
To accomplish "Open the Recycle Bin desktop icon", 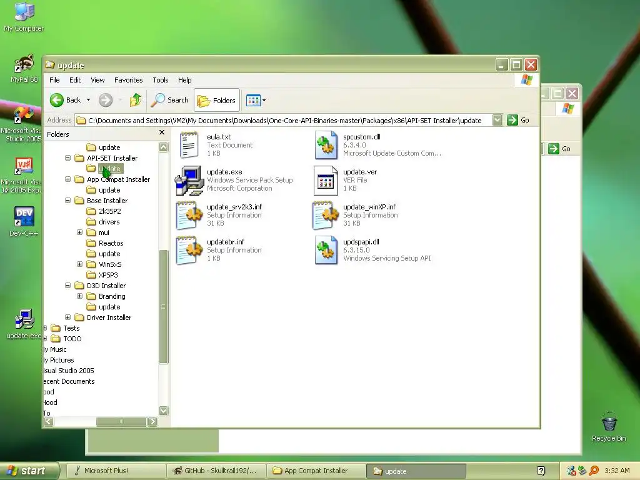I will pyautogui.click(x=609, y=426).
